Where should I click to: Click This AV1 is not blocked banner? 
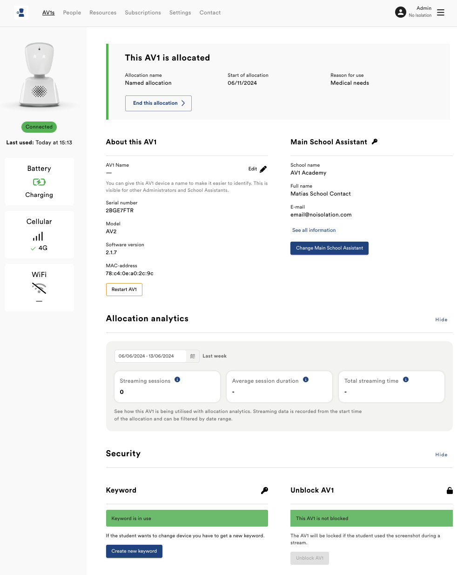pos(371,518)
